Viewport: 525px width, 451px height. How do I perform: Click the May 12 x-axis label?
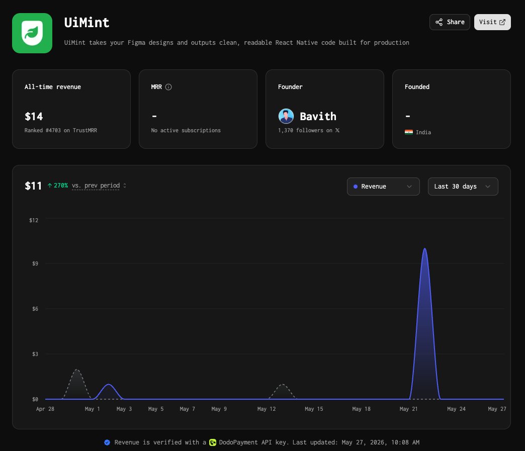(x=266, y=409)
